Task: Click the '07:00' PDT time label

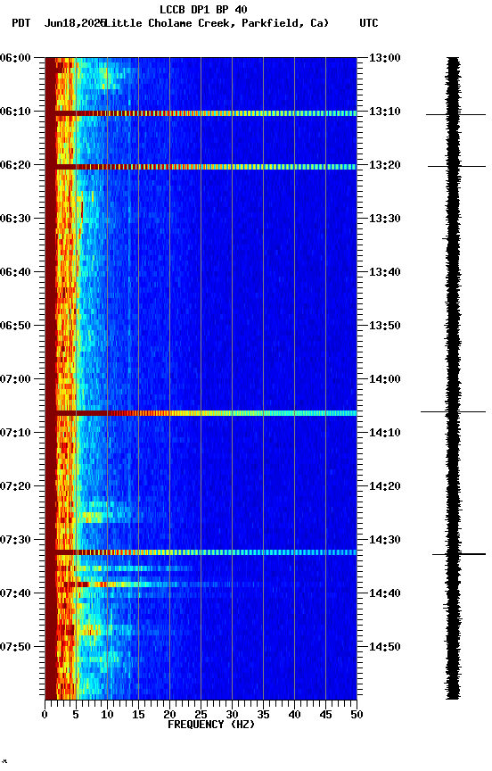Action: (15, 379)
